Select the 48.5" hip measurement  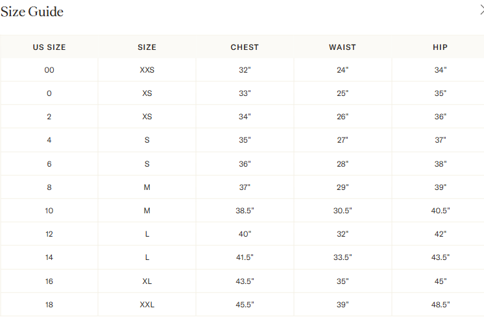pos(441,305)
